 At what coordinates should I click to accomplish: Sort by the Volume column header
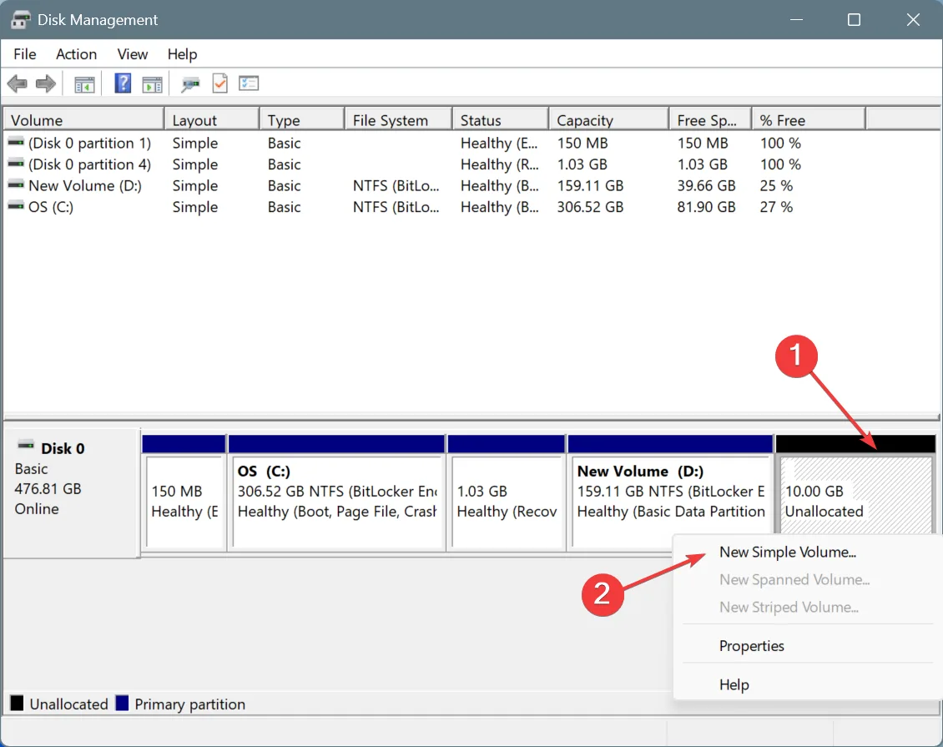pos(83,120)
